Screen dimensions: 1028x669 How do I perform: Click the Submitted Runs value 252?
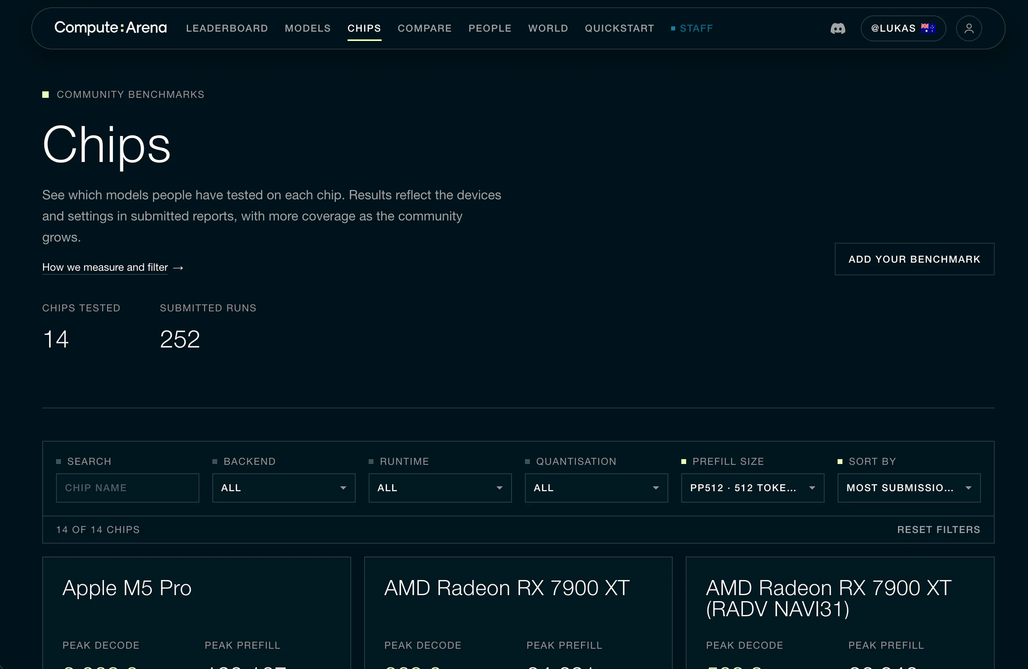pos(180,339)
